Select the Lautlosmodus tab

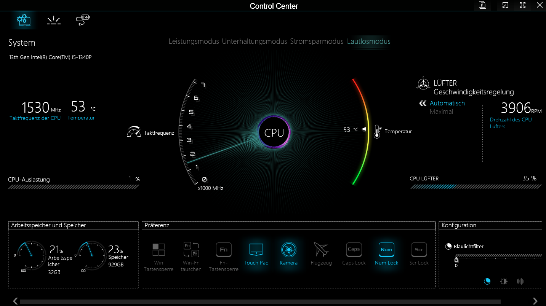[x=369, y=41]
